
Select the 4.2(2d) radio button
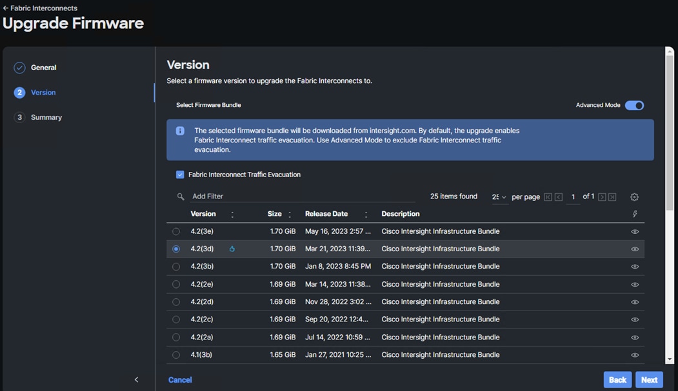[x=176, y=302]
